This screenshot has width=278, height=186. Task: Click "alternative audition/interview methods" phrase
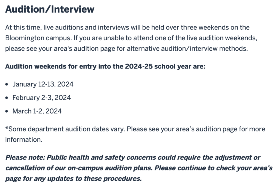coord(187,49)
